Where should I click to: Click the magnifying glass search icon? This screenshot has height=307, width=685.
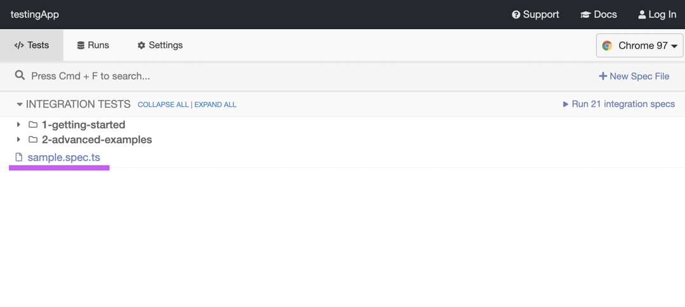point(20,75)
